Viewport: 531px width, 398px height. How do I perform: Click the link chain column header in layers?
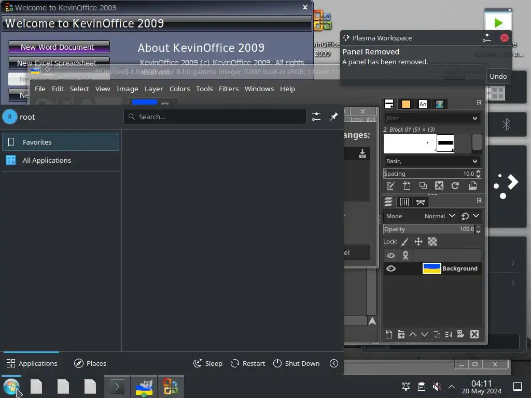pos(406,255)
